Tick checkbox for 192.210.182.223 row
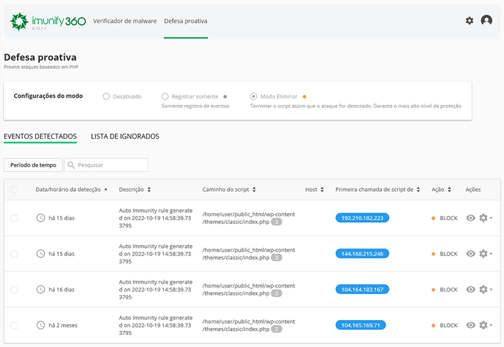The width and height of the screenshot is (504, 347). click(x=14, y=218)
